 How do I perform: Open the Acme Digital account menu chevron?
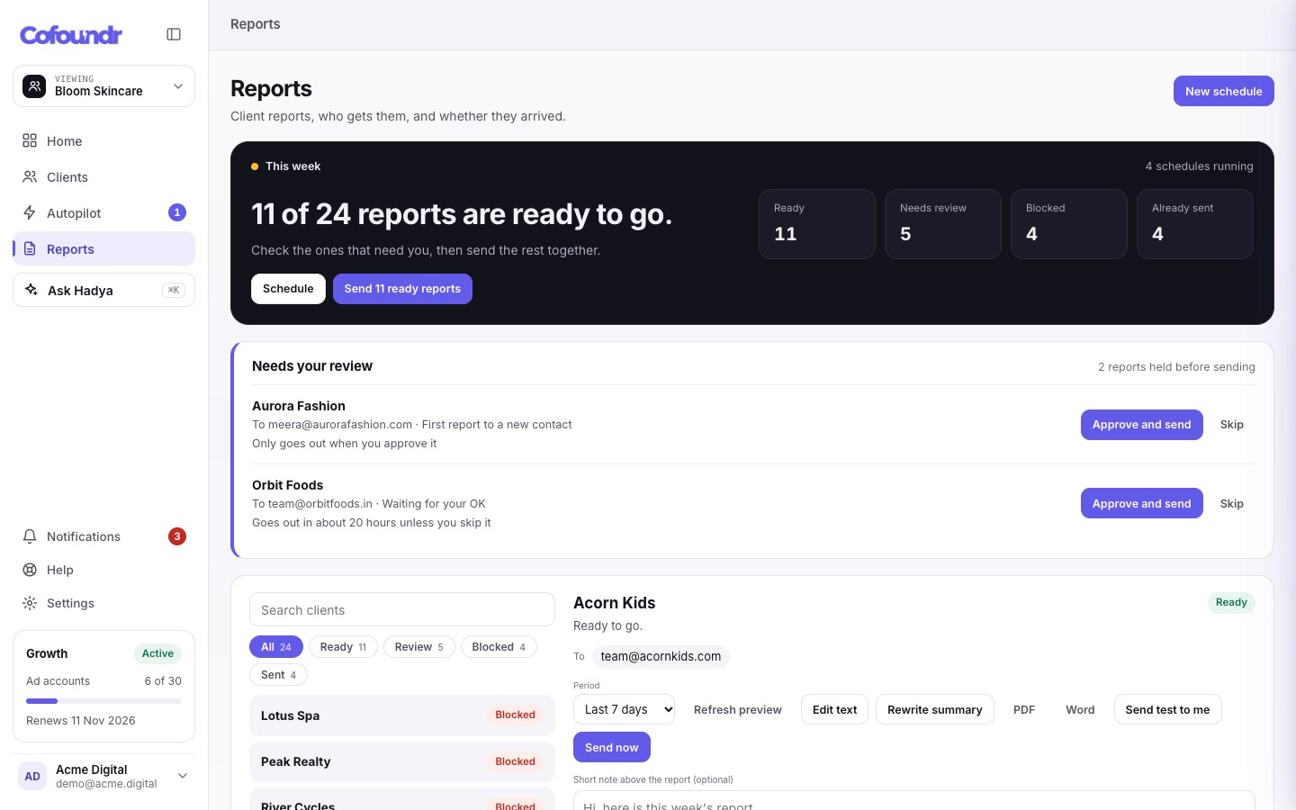coord(183,776)
